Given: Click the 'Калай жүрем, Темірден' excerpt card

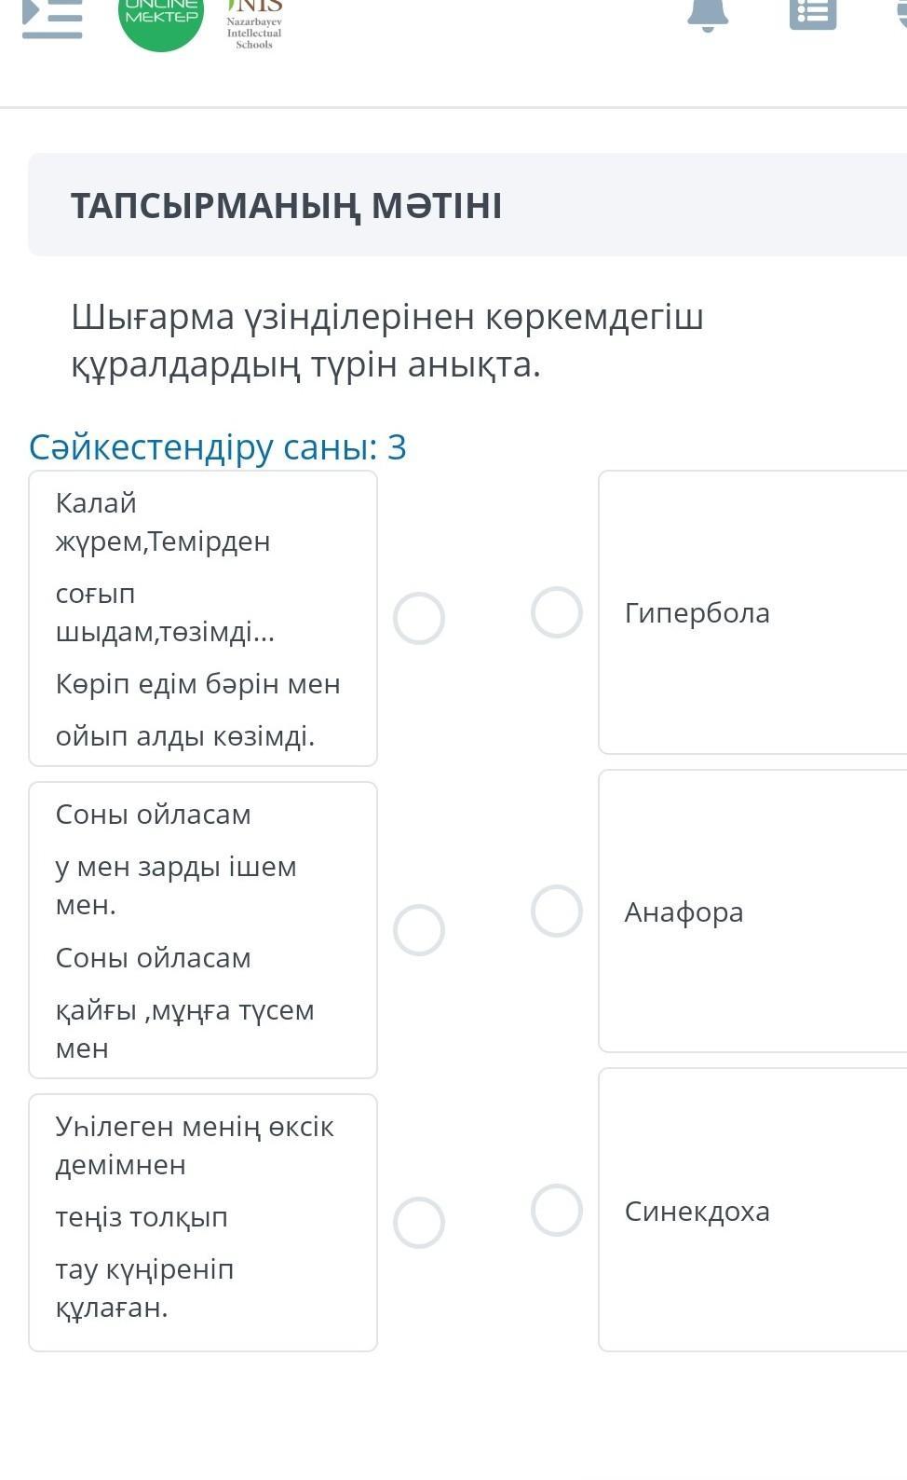Looking at the screenshot, I should pyautogui.click(x=203, y=619).
